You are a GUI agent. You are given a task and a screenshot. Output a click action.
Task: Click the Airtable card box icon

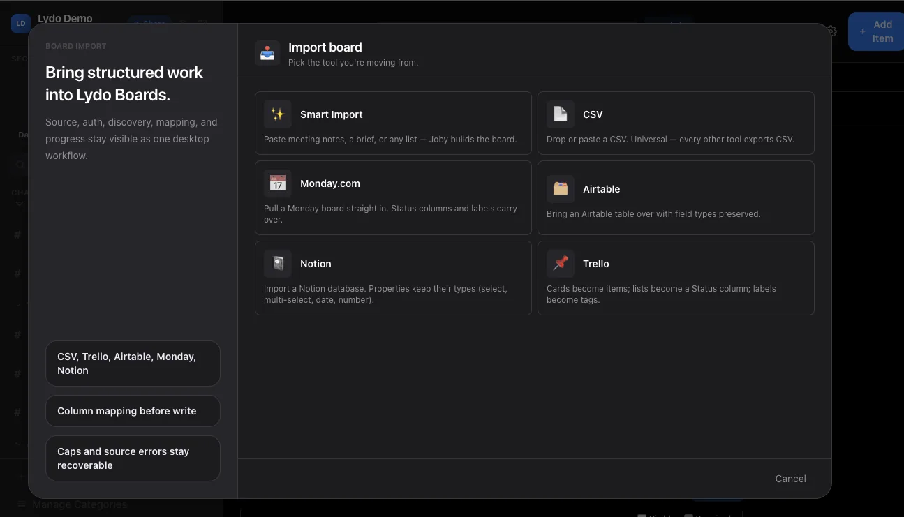tap(561, 189)
